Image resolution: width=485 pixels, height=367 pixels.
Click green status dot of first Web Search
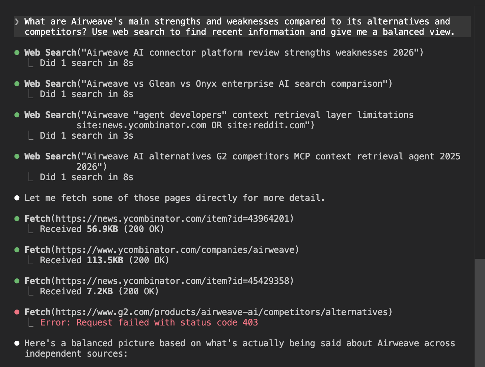(x=17, y=53)
